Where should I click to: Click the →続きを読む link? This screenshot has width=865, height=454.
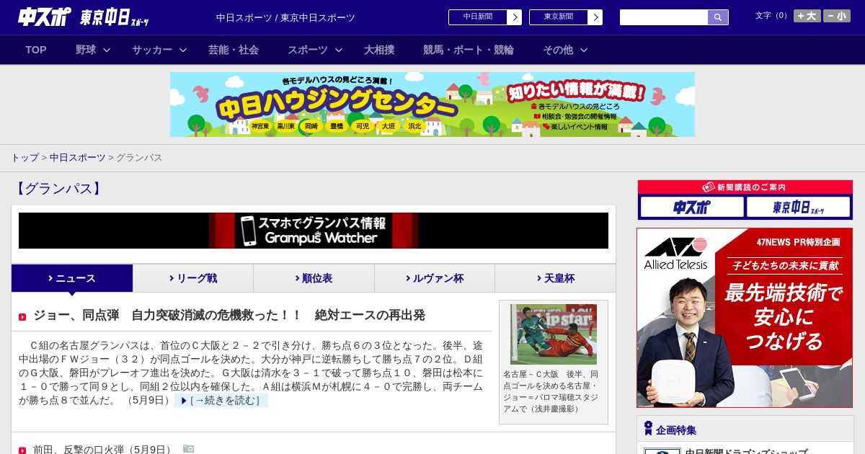pyautogui.click(x=221, y=400)
